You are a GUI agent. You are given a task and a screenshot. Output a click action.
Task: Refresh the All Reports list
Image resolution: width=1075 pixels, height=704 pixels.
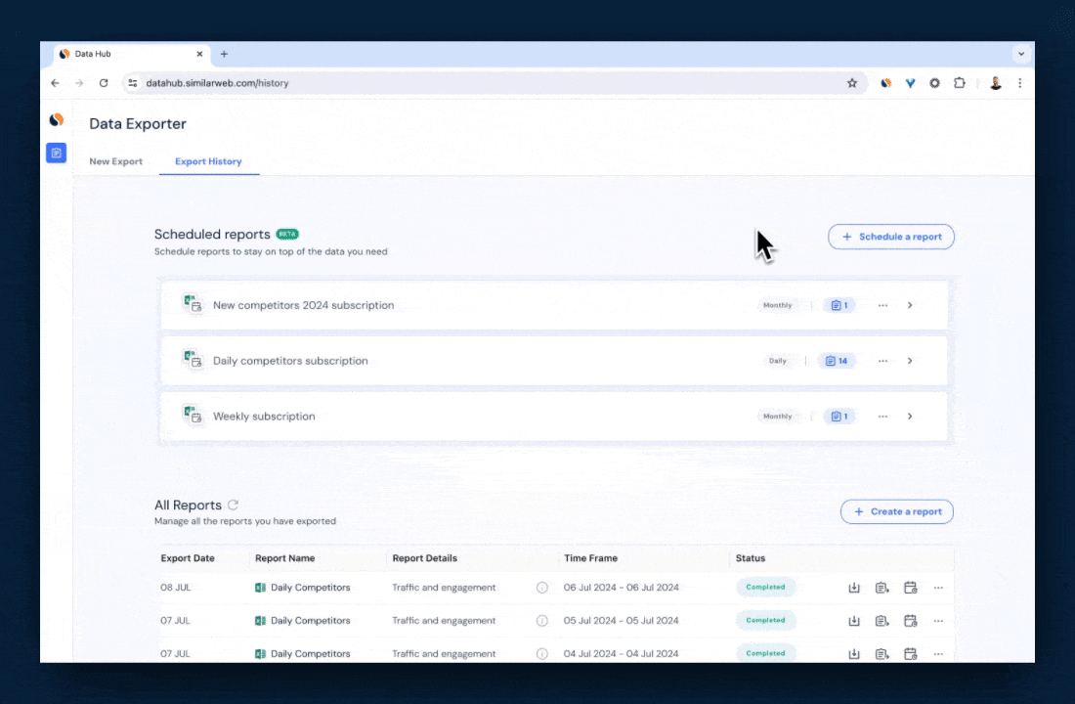tap(233, 505)
